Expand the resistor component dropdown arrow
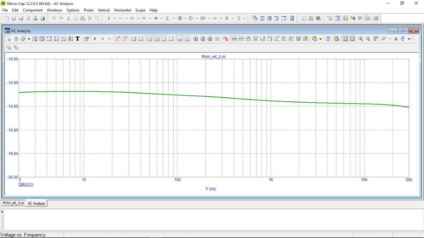Viewport: 424px width, 238px height. click(126, 19)
